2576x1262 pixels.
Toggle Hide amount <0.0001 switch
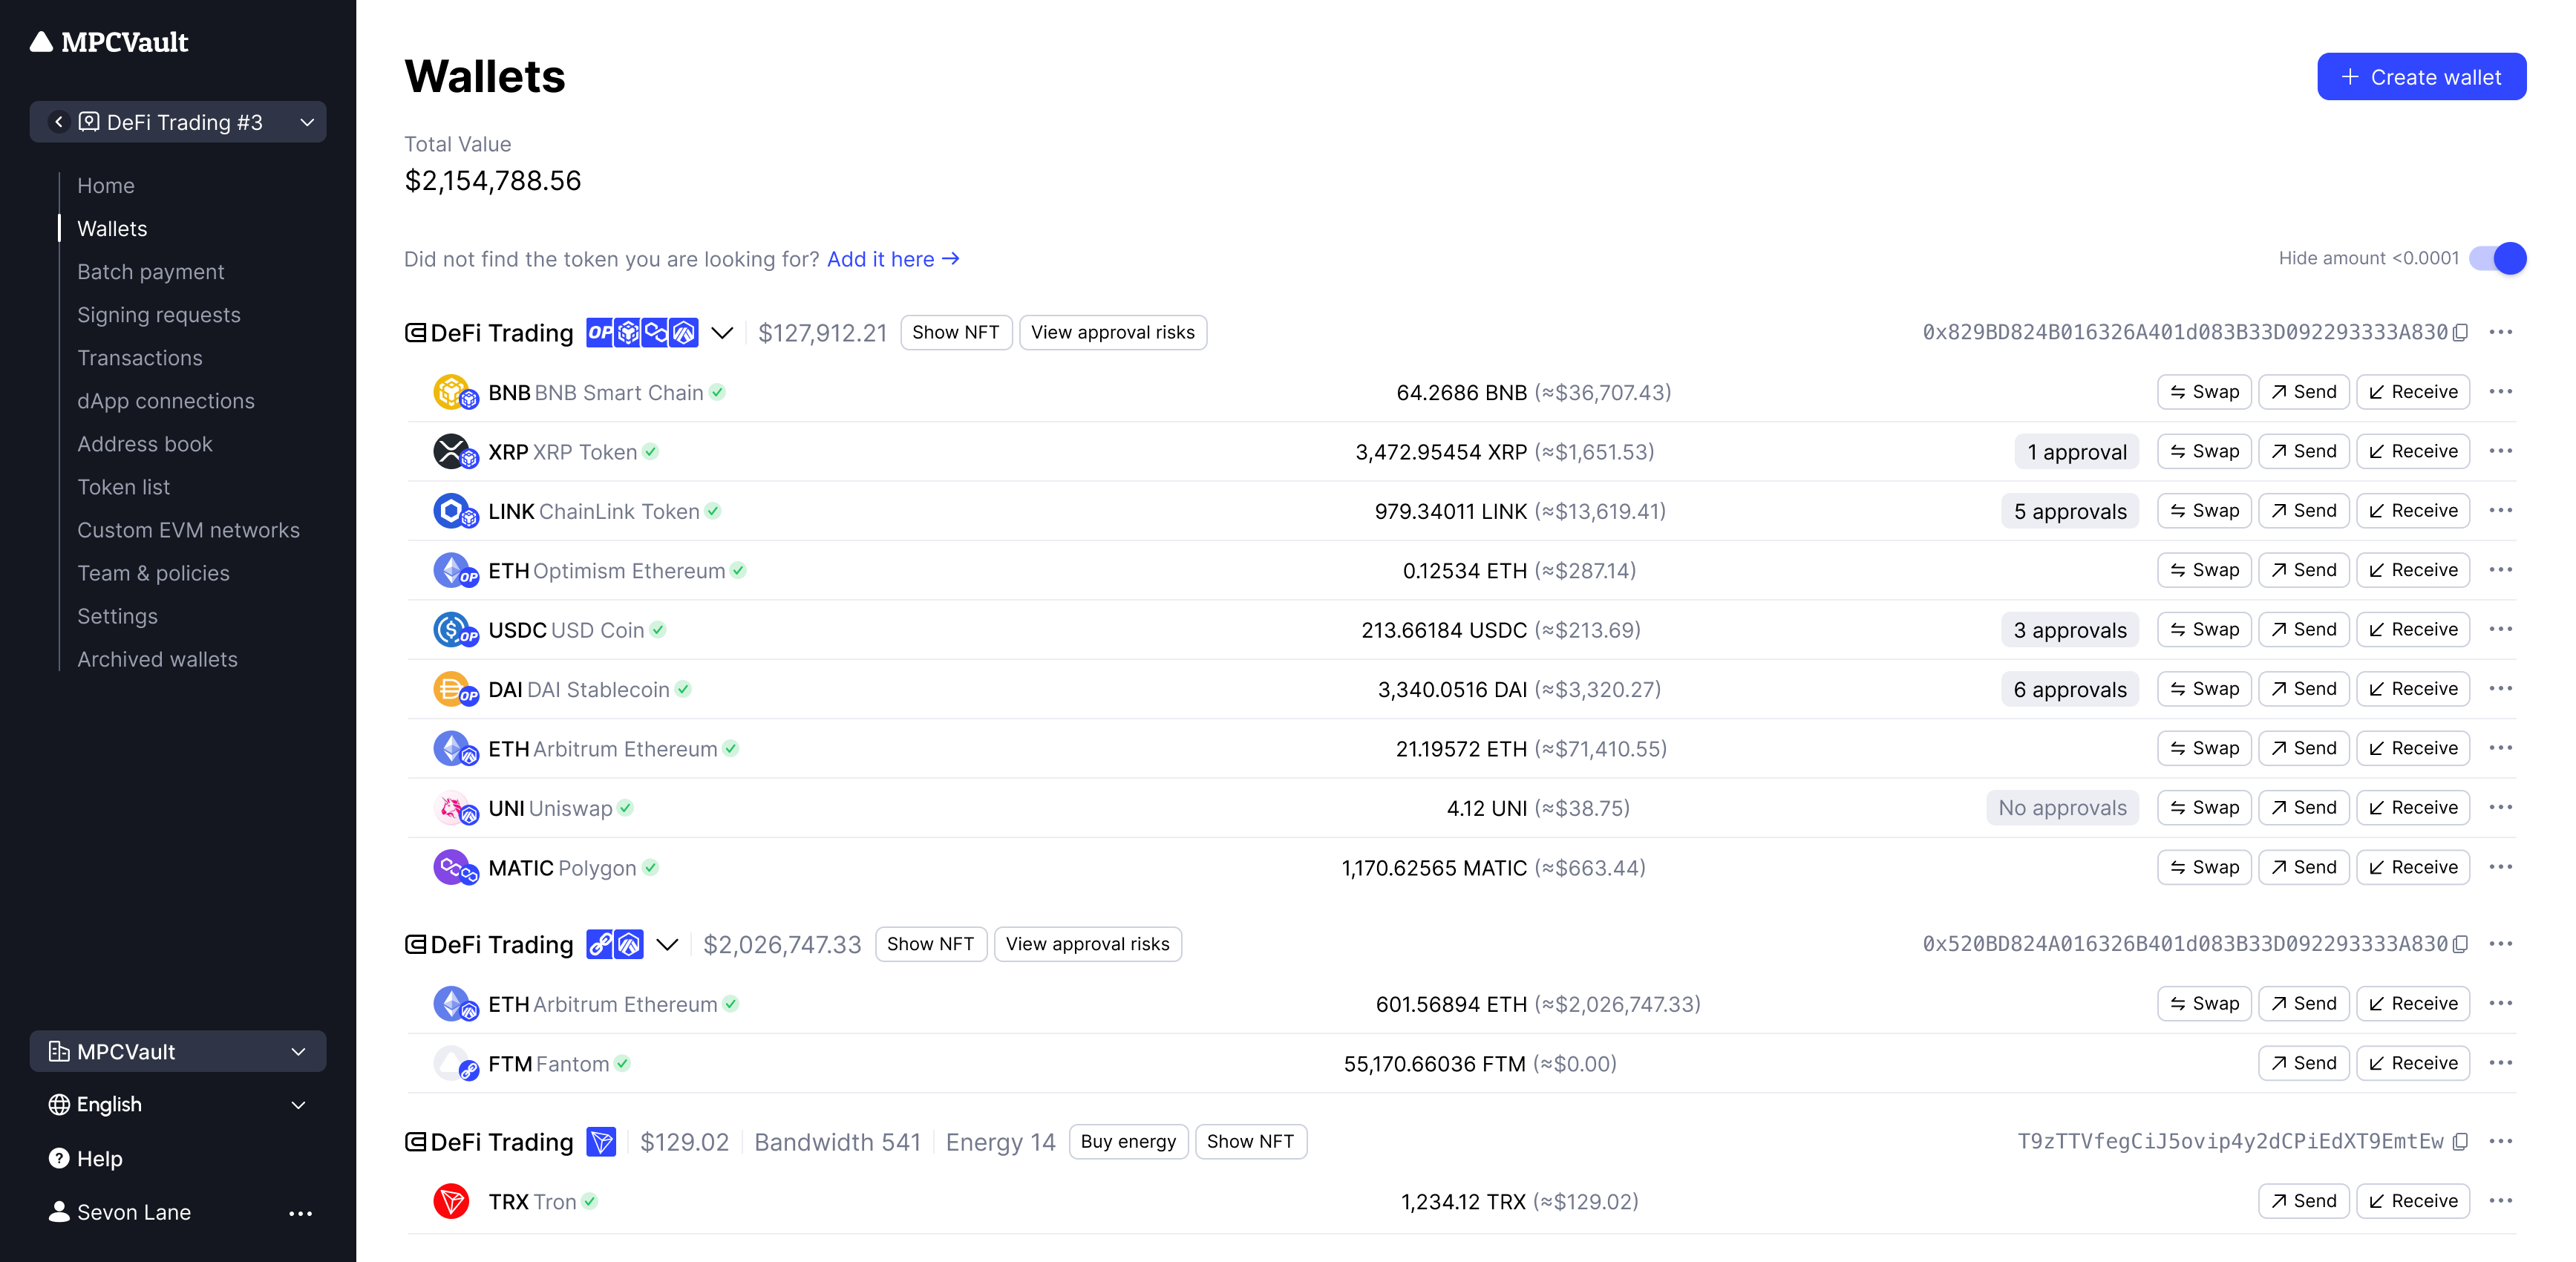[2497, 258]
